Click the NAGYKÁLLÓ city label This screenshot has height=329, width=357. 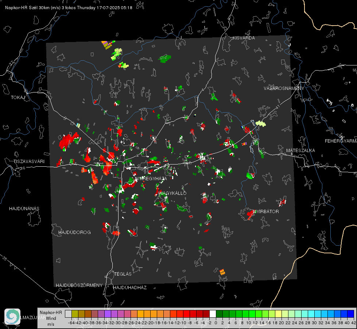coord(173,193)
